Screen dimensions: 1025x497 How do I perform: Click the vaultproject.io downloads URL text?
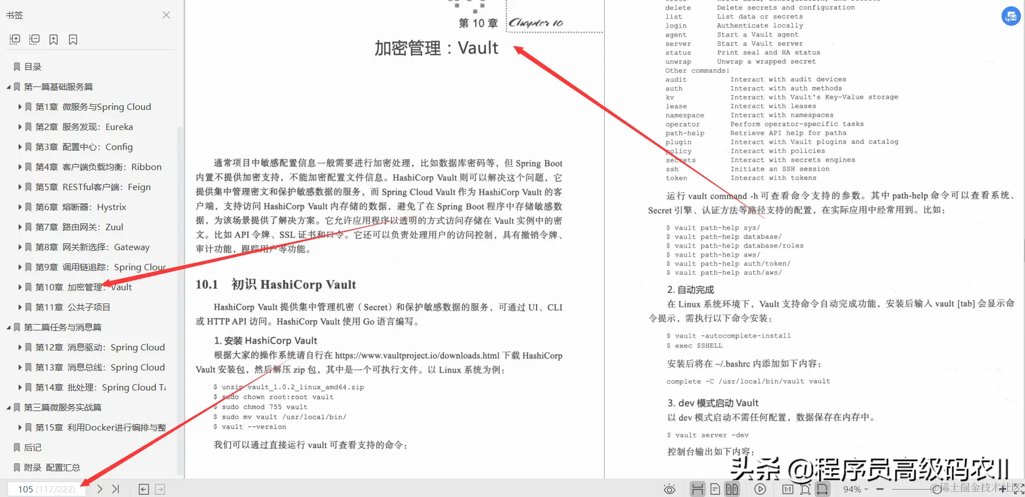click(417, 356)
